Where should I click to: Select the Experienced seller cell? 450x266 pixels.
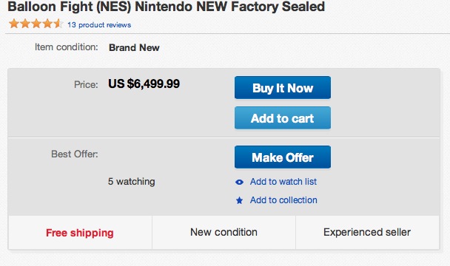click(367, 233)
